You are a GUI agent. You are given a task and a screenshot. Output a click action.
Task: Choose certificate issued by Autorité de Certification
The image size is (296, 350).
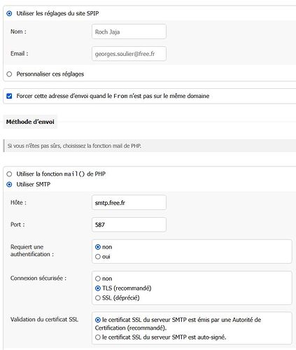(x=98, y=320)
